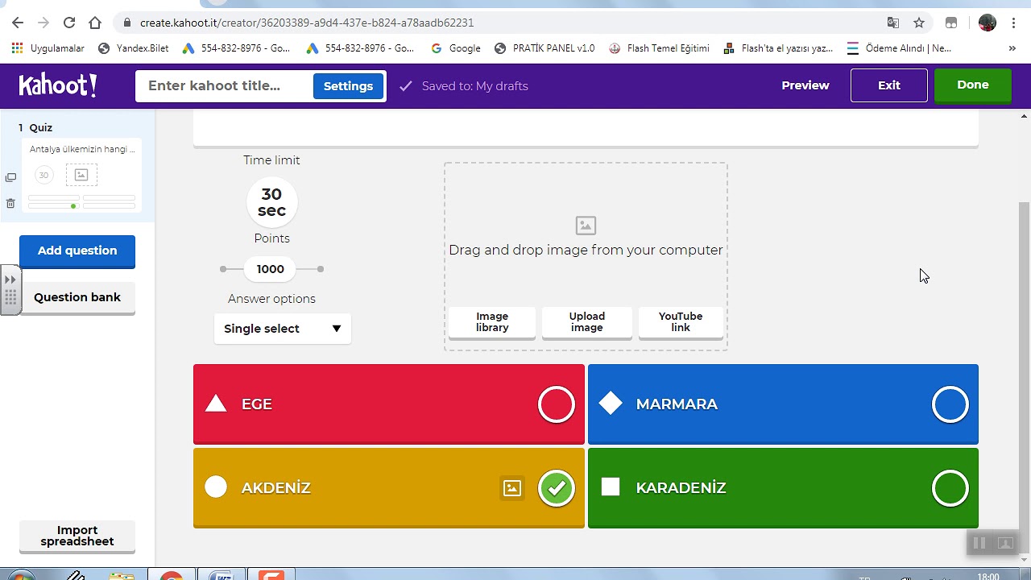
Task: Click the Preview button
Action: coord(805,85)
